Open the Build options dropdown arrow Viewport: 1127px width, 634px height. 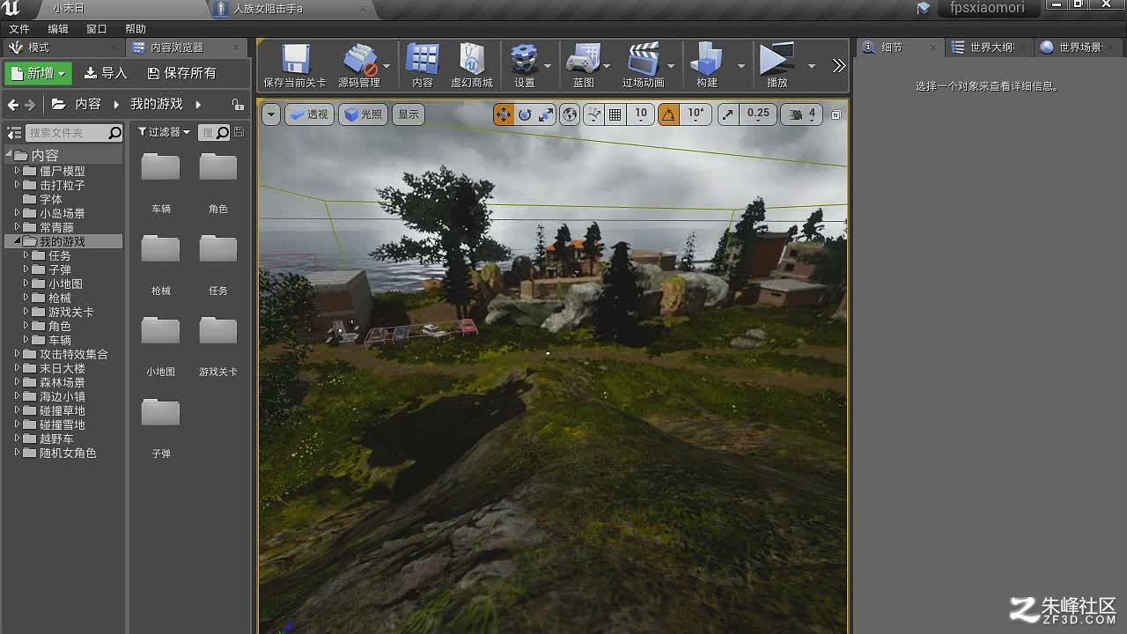[740, 66]
